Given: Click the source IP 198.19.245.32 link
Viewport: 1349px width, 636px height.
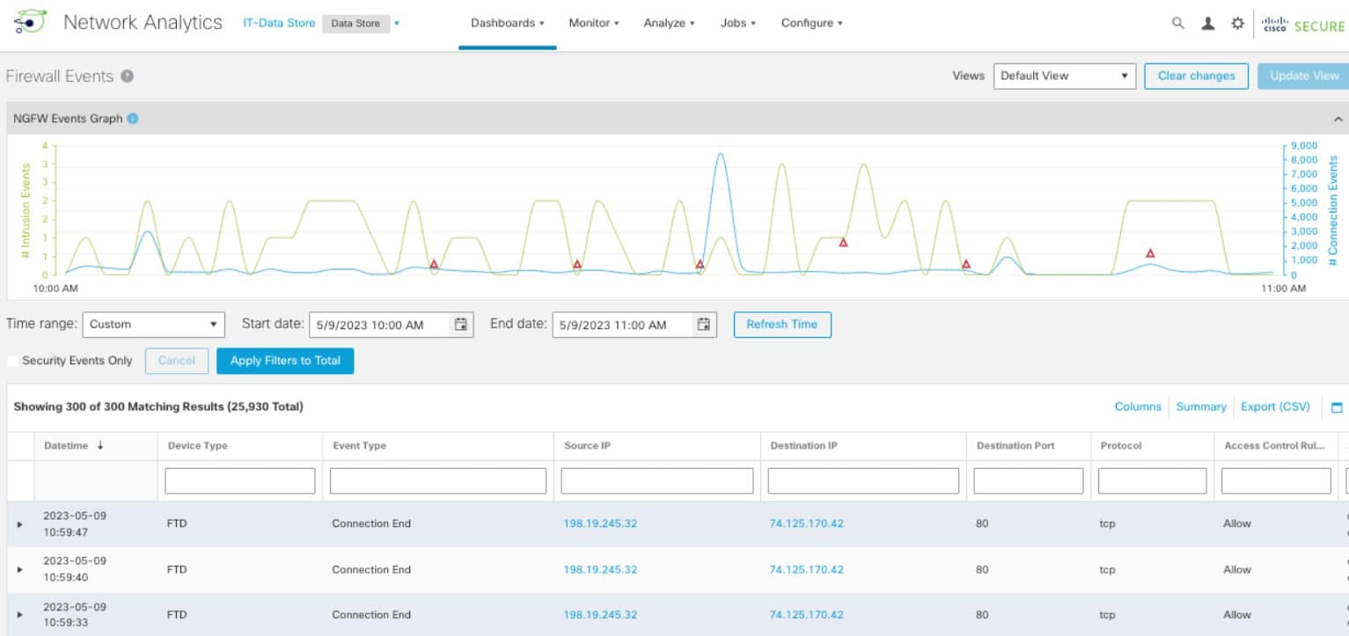Looking at the screenshot, I should coord(602,523).
